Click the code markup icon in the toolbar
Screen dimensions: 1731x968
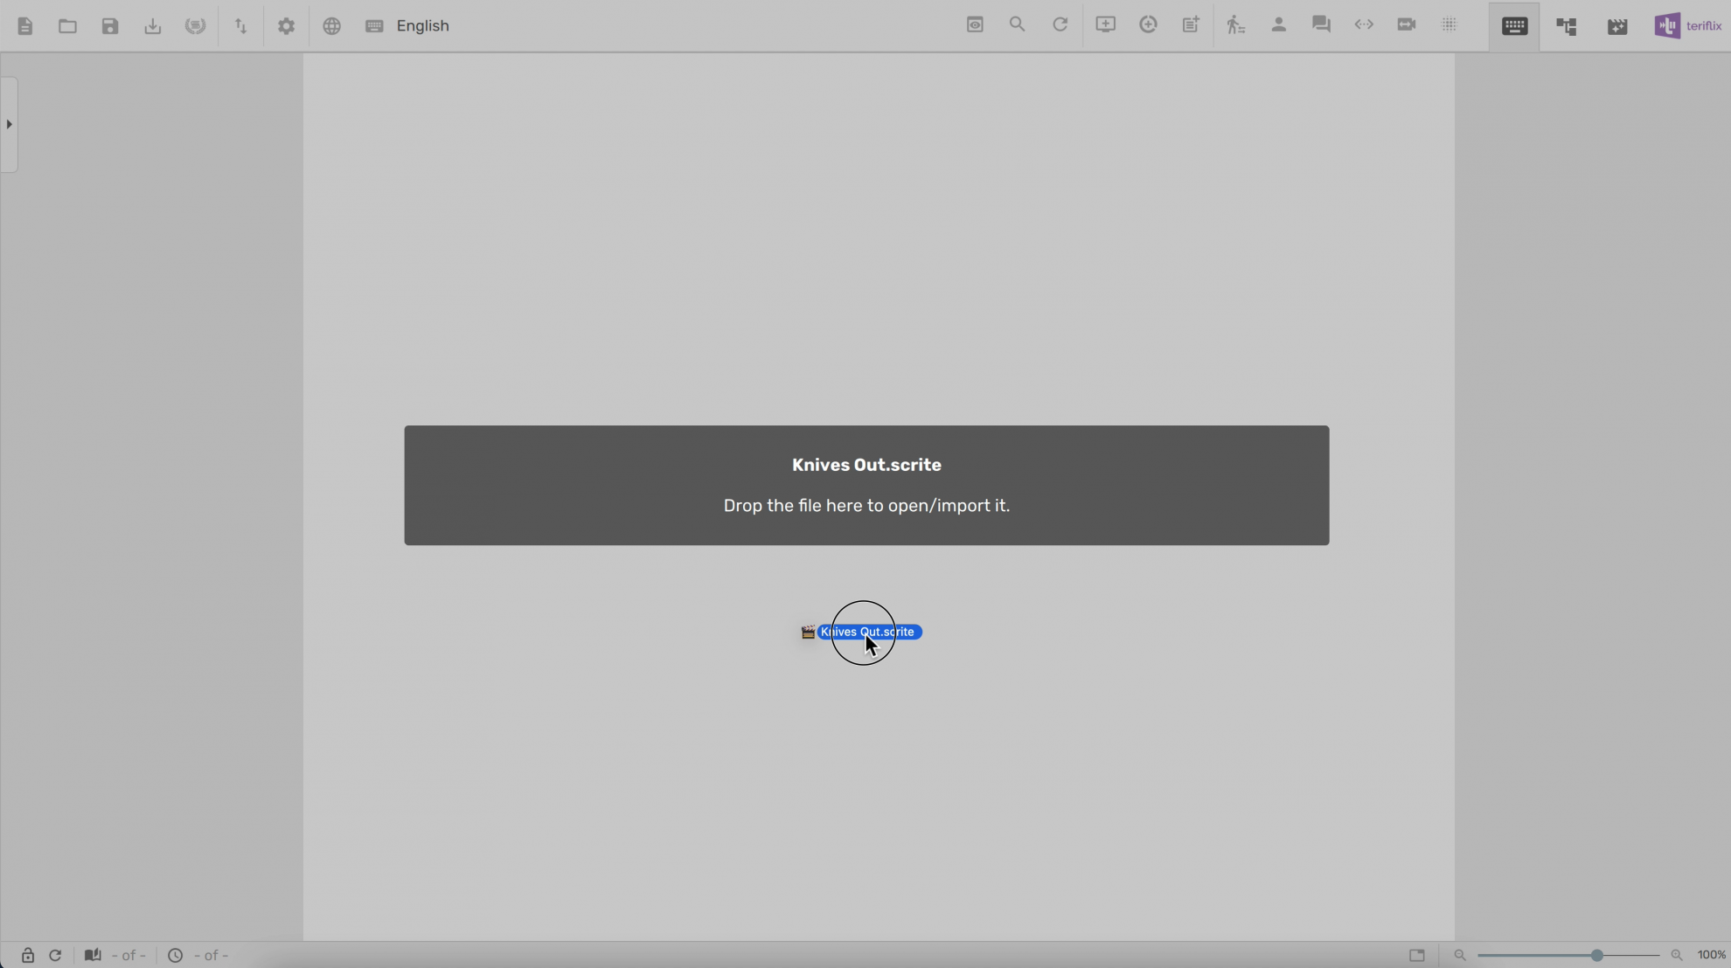[x=1363, y=24]
